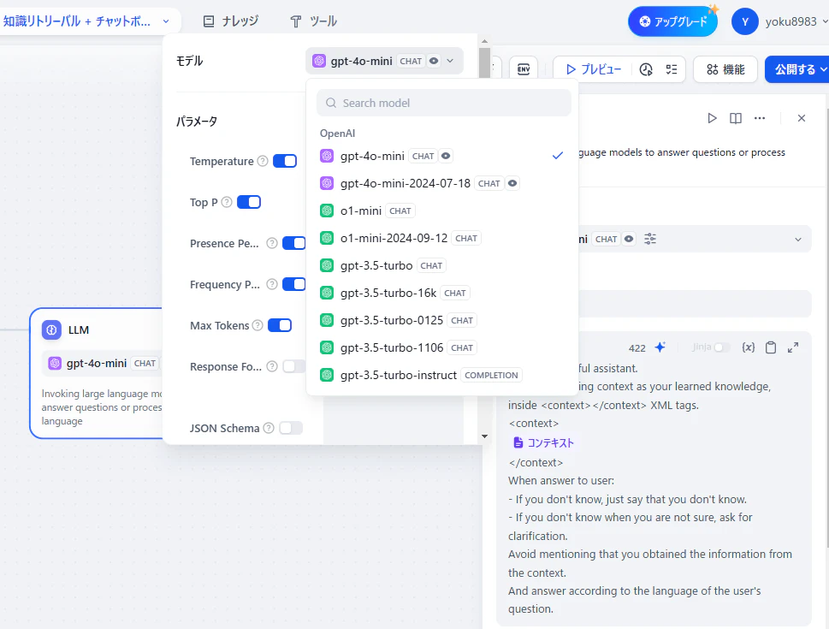Run the LLM node play icon
The width and height of the screenshot is (829, 629).
pos(712,118)
